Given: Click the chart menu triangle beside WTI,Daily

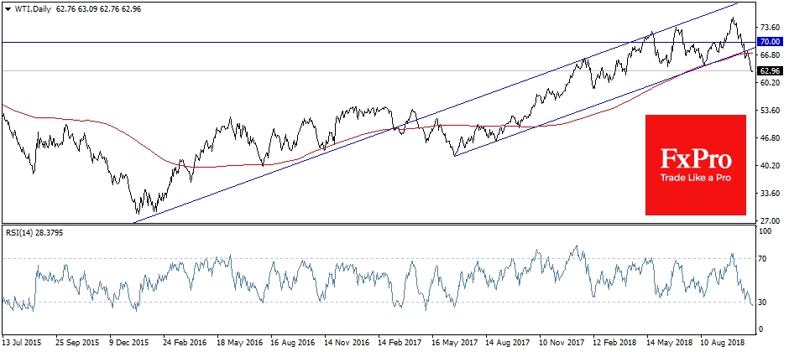Looking at the screenshot, I should [x=7, y=8].
